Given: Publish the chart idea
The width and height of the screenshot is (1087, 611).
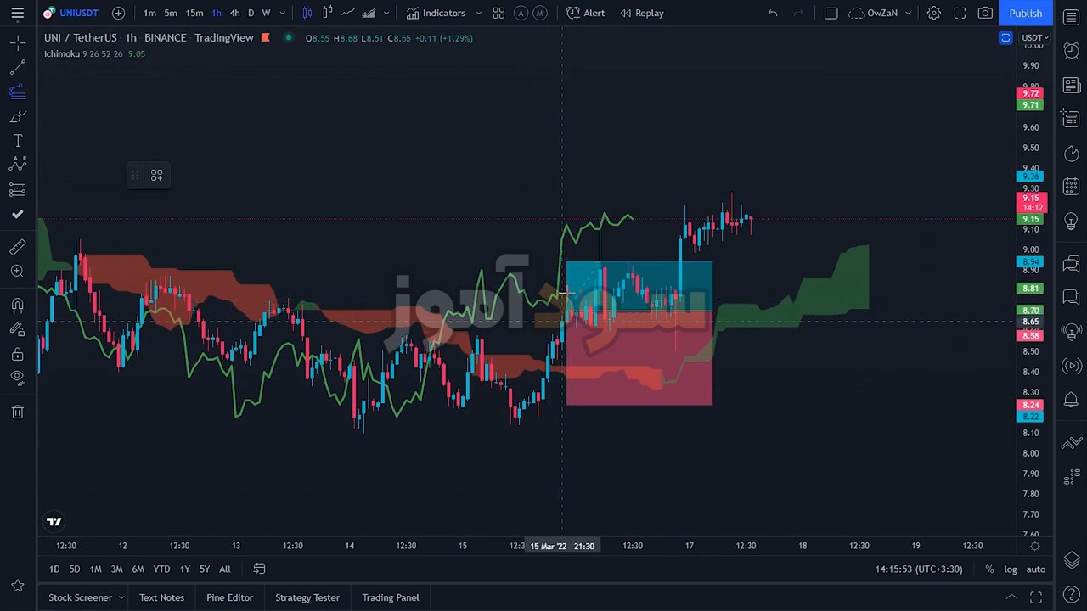Looking at the screenshot, I should coord(1025,13).
